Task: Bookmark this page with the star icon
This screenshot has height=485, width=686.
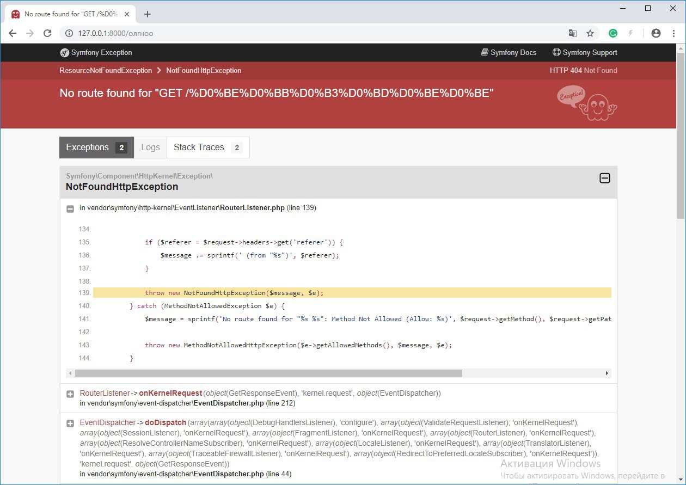Action: click(590, 33)
